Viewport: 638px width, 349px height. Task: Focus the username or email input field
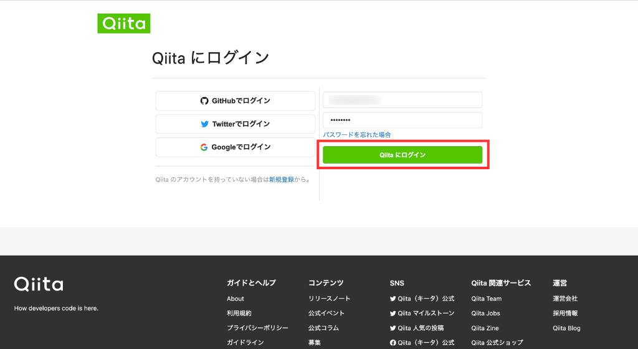[x=402, y=100]
